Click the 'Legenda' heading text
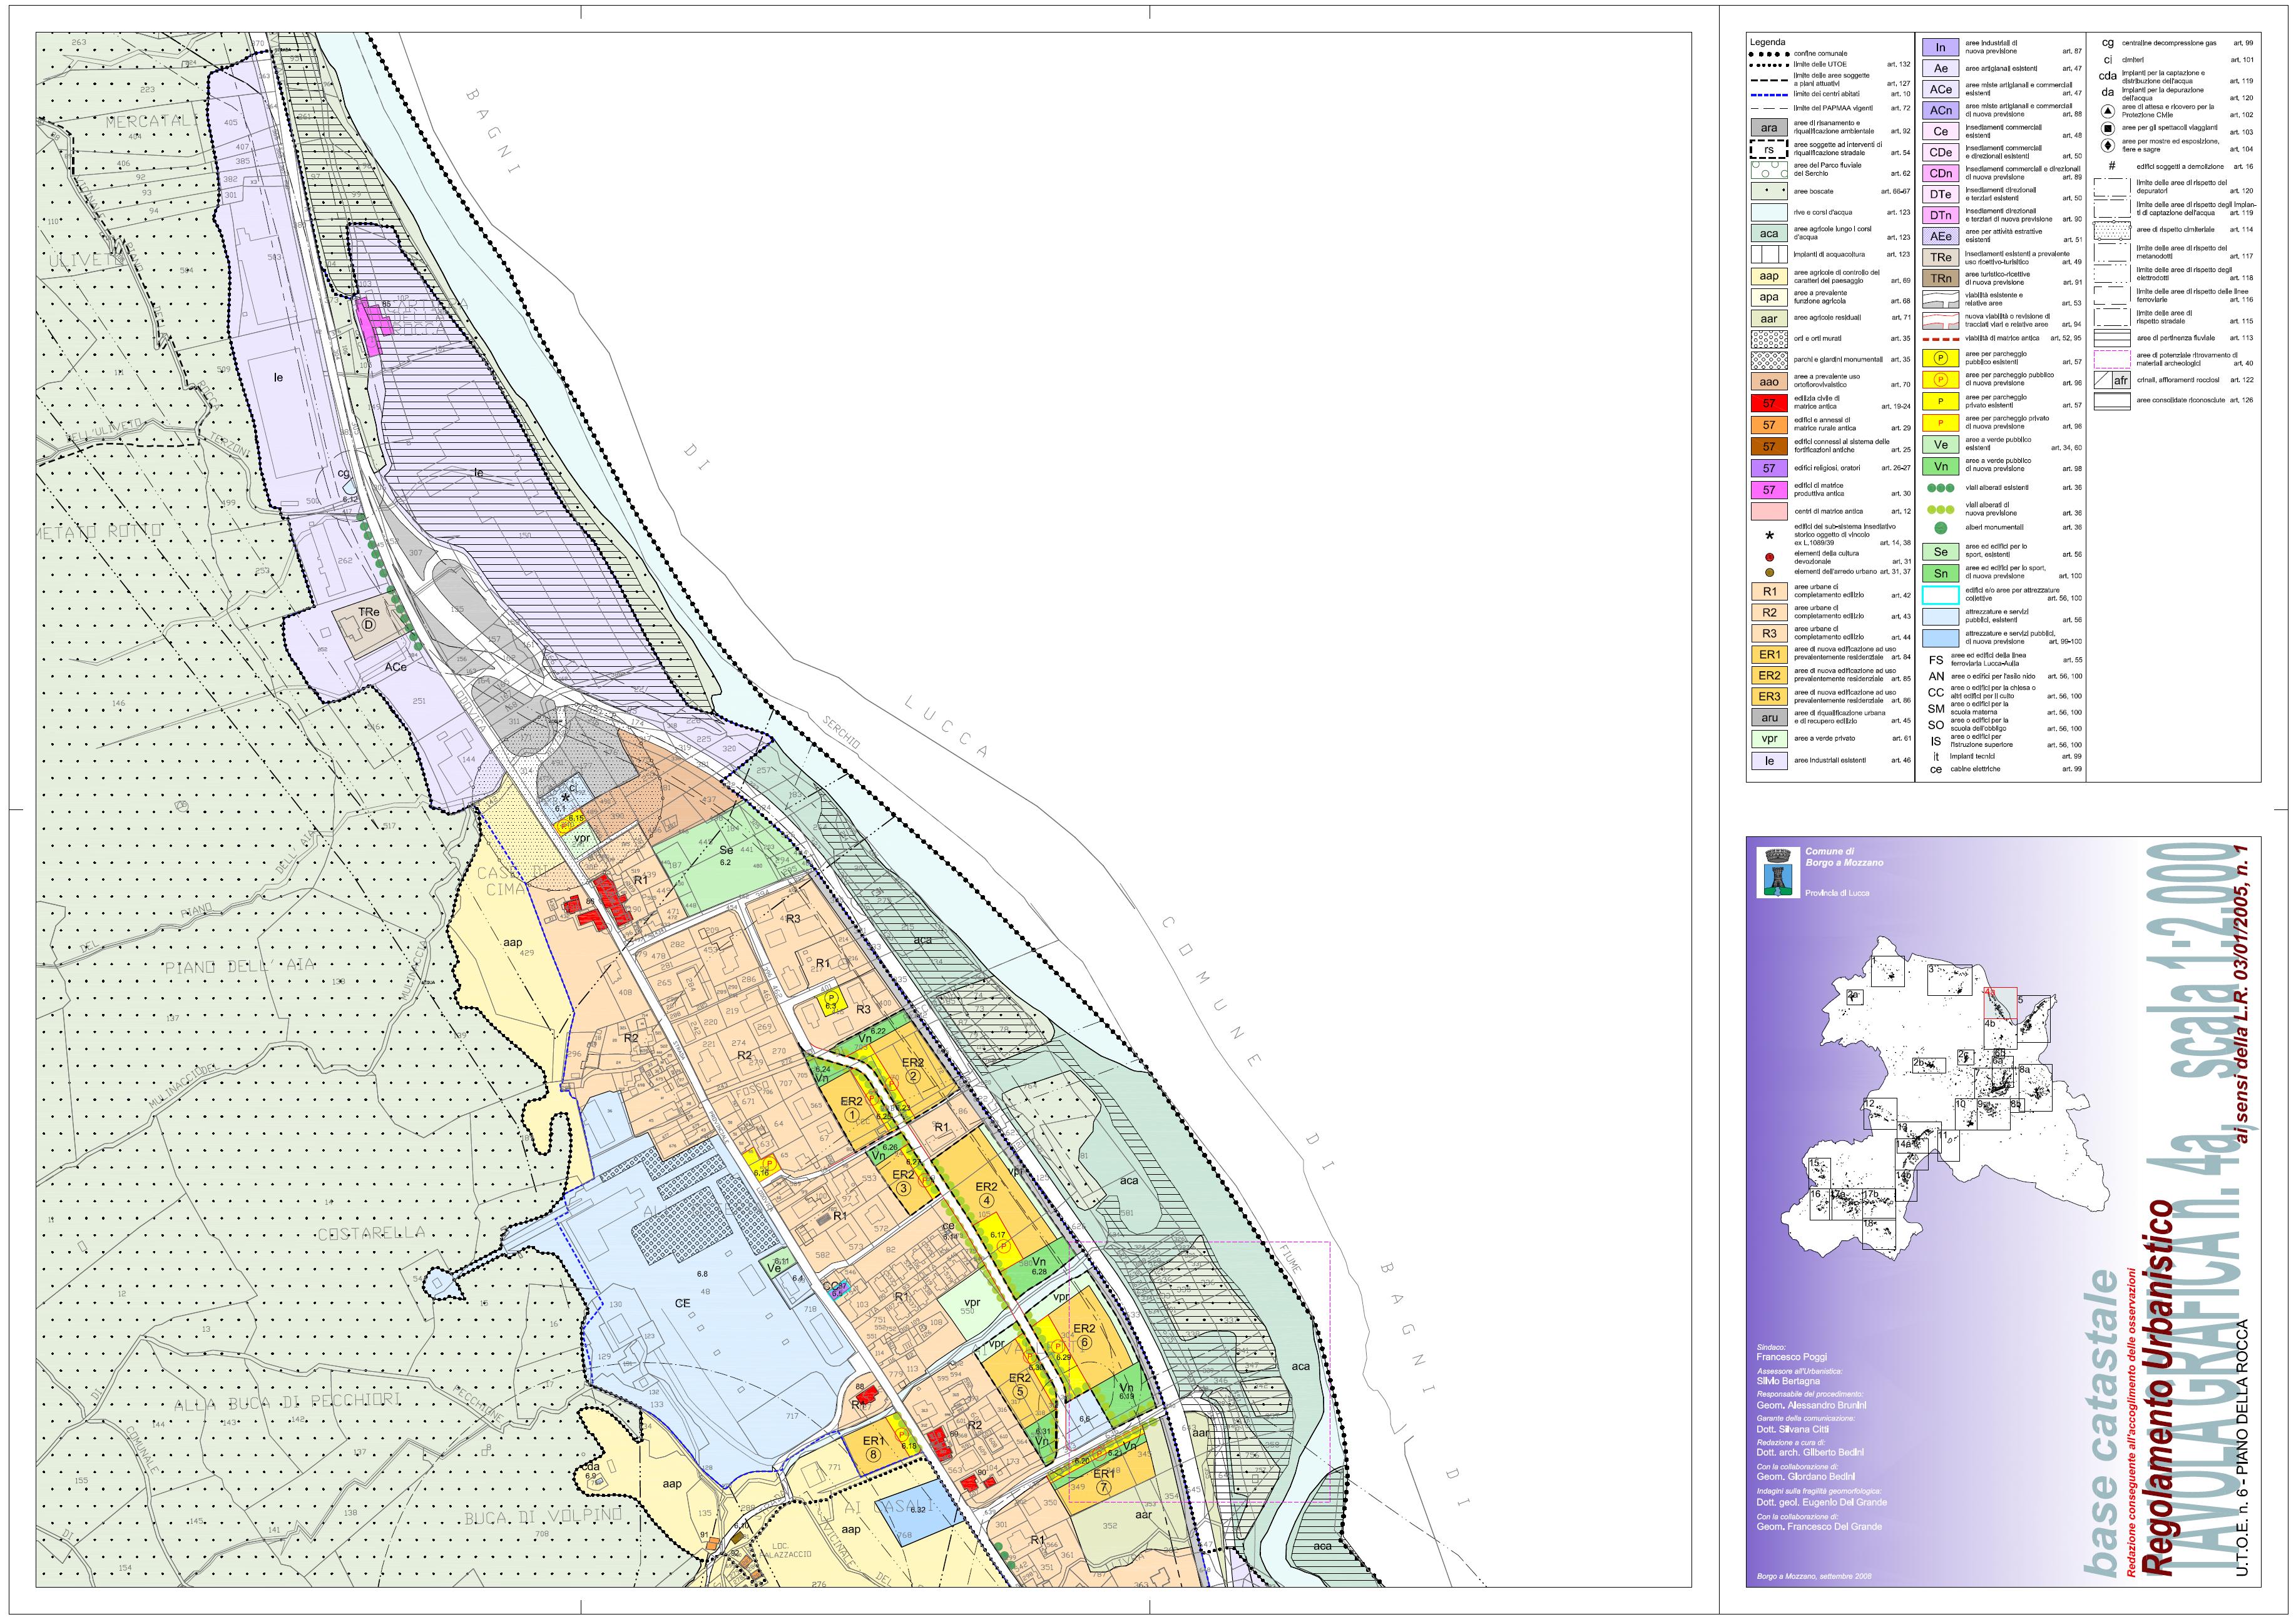The image size is (2296, 1622). [1767, 42]
